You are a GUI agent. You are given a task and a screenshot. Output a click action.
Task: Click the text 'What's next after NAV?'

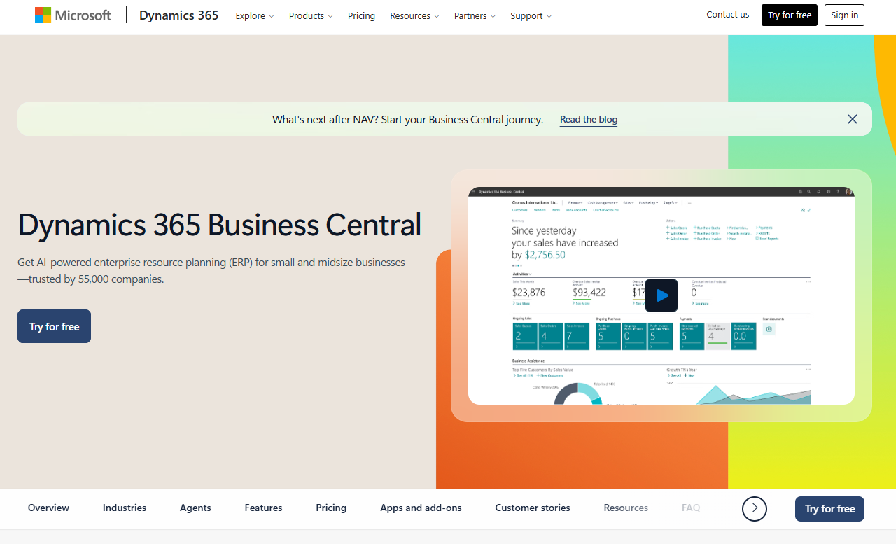pos(325,120)
